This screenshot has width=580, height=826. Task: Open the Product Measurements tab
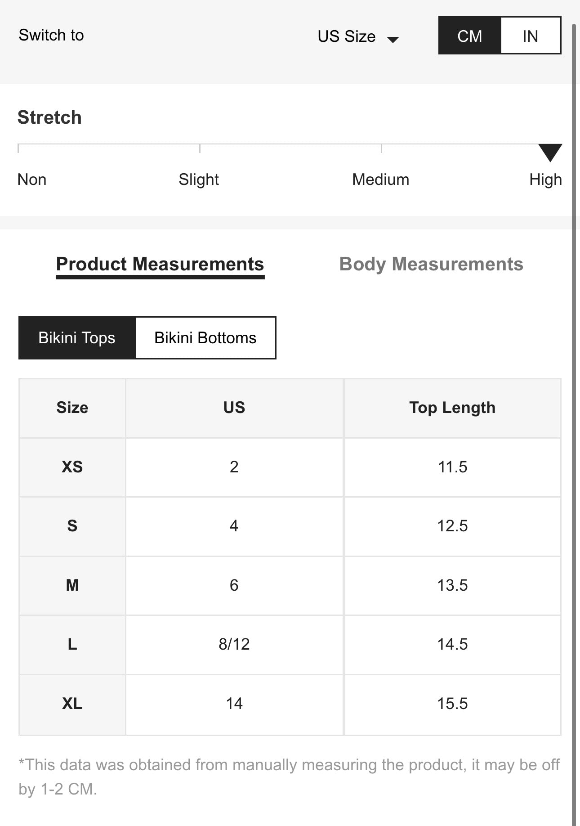point(160,264)
